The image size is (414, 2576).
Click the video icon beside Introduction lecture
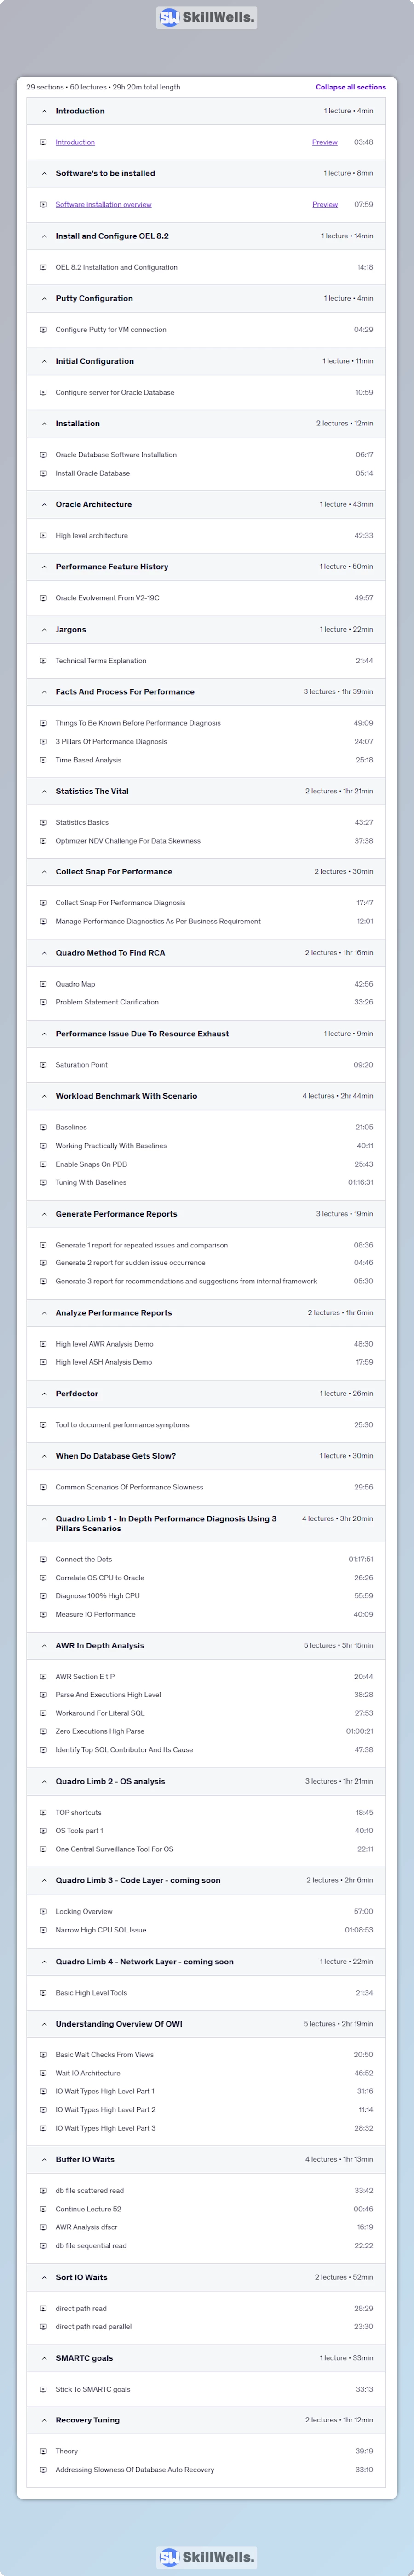(x=43, y=142)
